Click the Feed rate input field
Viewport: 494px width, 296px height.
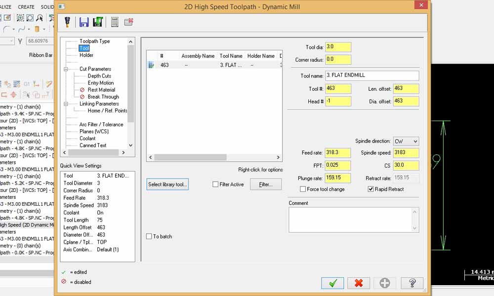tap(338, 152)
